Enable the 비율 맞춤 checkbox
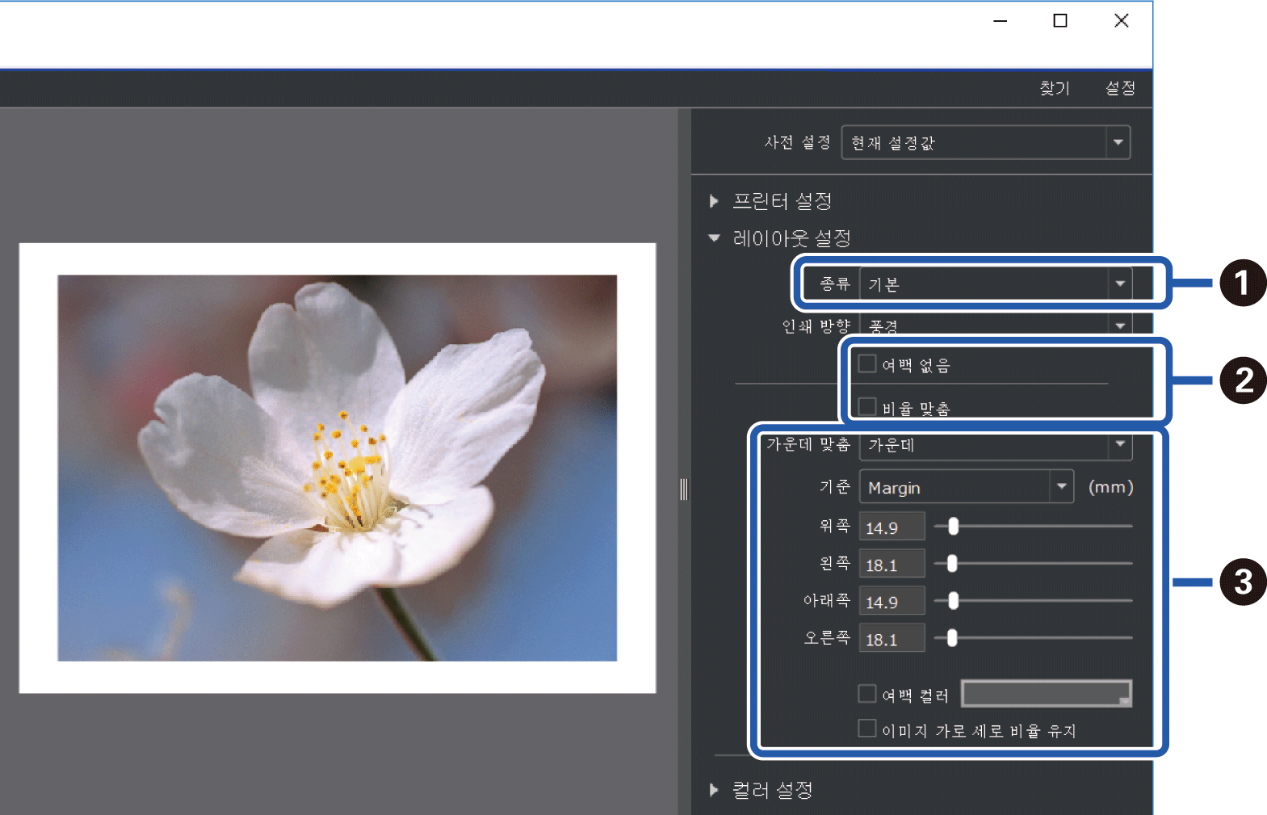The image size is (1267, 815). point(867,406)
